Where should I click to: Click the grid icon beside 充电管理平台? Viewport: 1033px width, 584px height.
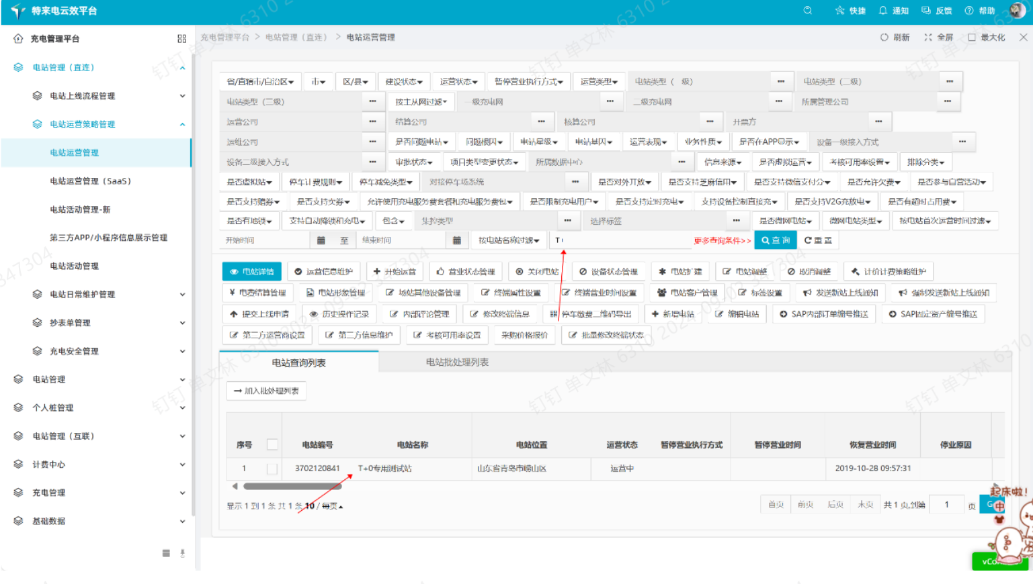181,39
